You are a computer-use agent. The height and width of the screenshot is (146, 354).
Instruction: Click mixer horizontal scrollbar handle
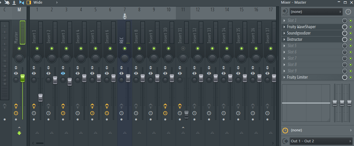[40, 143]
